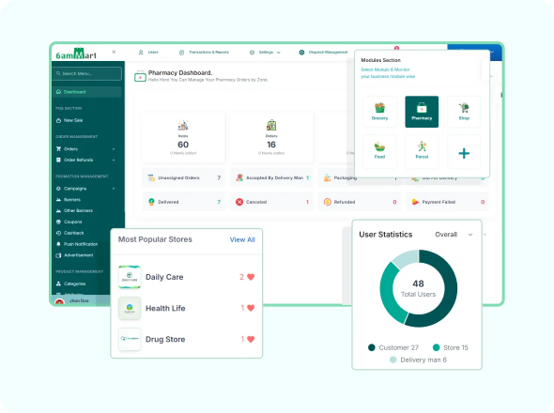Click the Search Menu input field
The image size is (554, 413).
tap(87, 73)
